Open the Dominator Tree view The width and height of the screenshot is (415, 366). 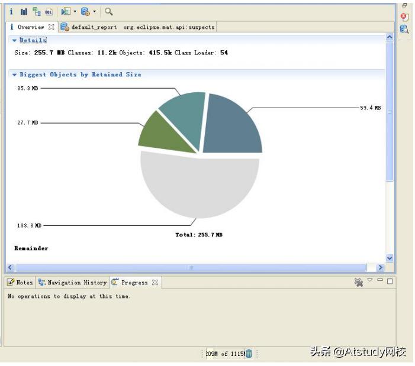click(37, 11)
